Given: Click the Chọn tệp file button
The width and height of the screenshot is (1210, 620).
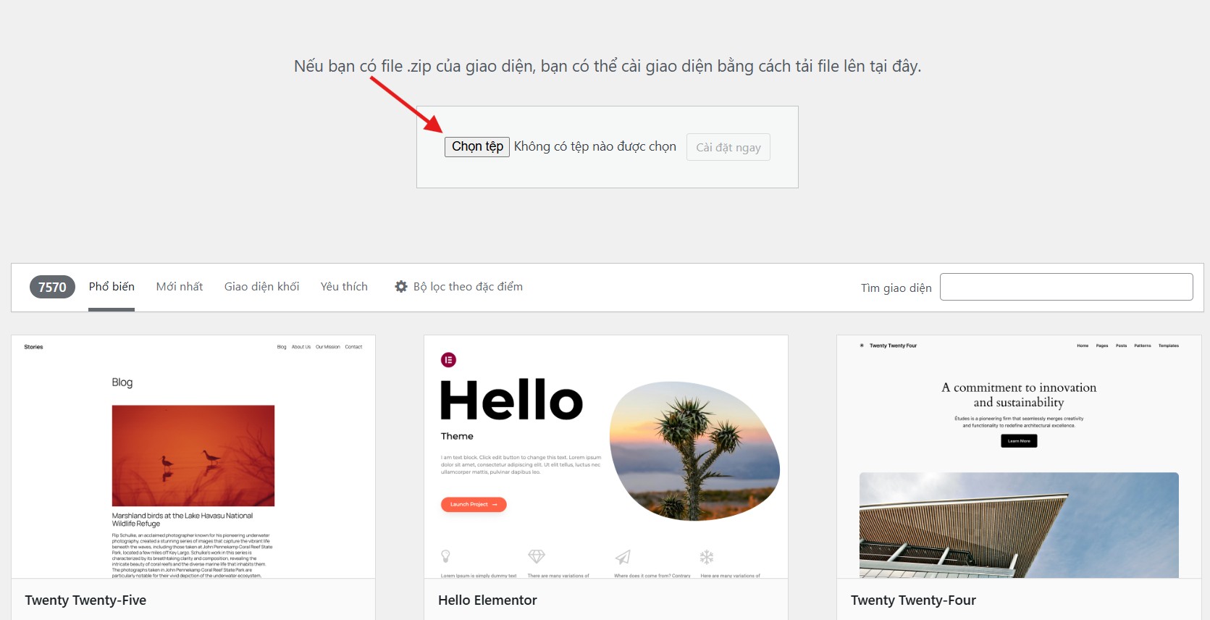Looking at the screenshot, I should tap(477, 147).
